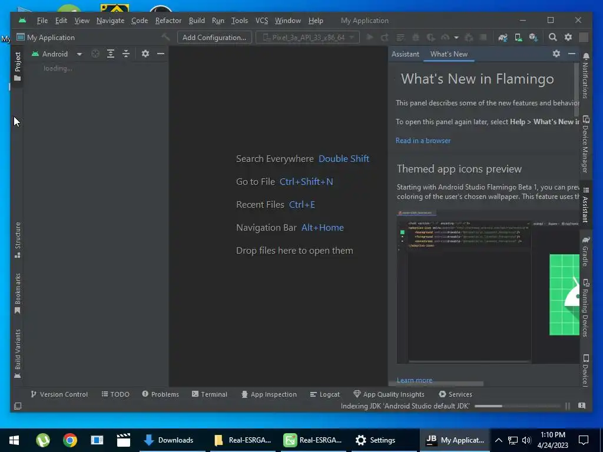This screenshot has height=452, width=603.
Task: Pause the indexing background task
Action: 568,406
